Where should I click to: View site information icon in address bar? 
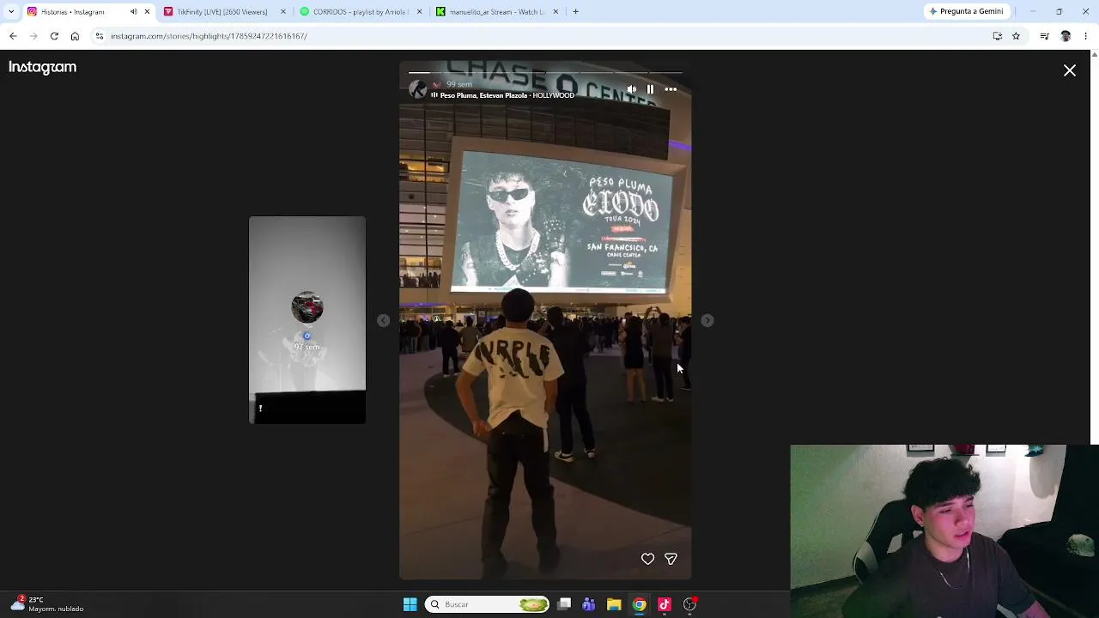click(100, 36)
